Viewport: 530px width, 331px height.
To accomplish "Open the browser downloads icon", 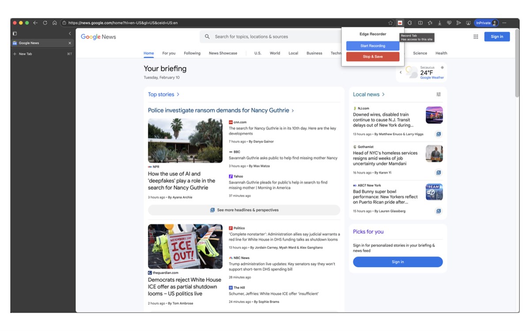I will click(439, 23).
